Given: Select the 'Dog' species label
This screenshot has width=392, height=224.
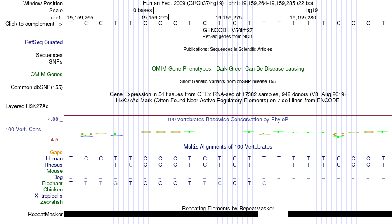Looking at the screenshot, I should click(x=58, y=177).
